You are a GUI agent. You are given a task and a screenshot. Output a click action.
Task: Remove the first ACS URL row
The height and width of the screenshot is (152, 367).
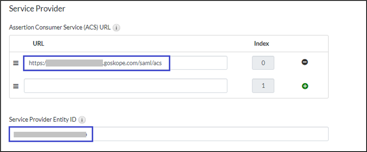305,63
